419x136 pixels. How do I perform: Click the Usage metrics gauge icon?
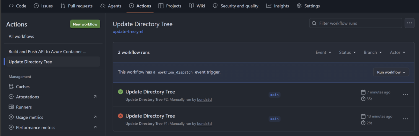point(11,117)
